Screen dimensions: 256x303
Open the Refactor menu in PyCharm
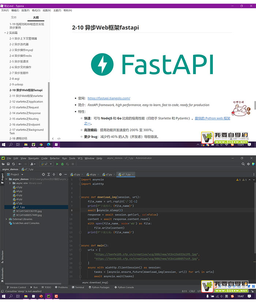click(x=55, y=158)
